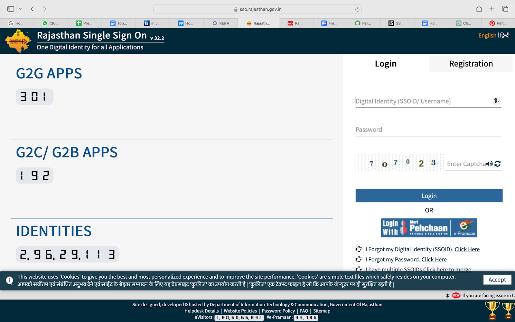The height and width of the screenshot is (322, 515).
Task: Click the #Visitors counter 1,80,60,66,831
Action: 239,318
